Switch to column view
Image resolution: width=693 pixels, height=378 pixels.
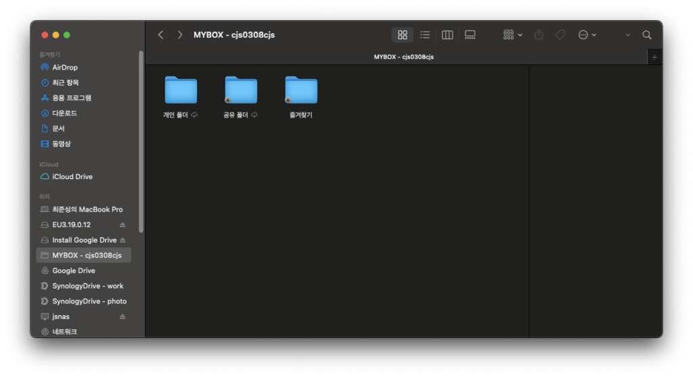click(447, 34)
